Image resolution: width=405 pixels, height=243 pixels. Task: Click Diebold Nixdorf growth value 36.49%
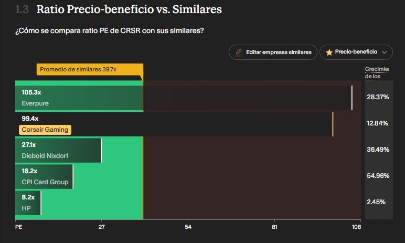pos(378,150)
